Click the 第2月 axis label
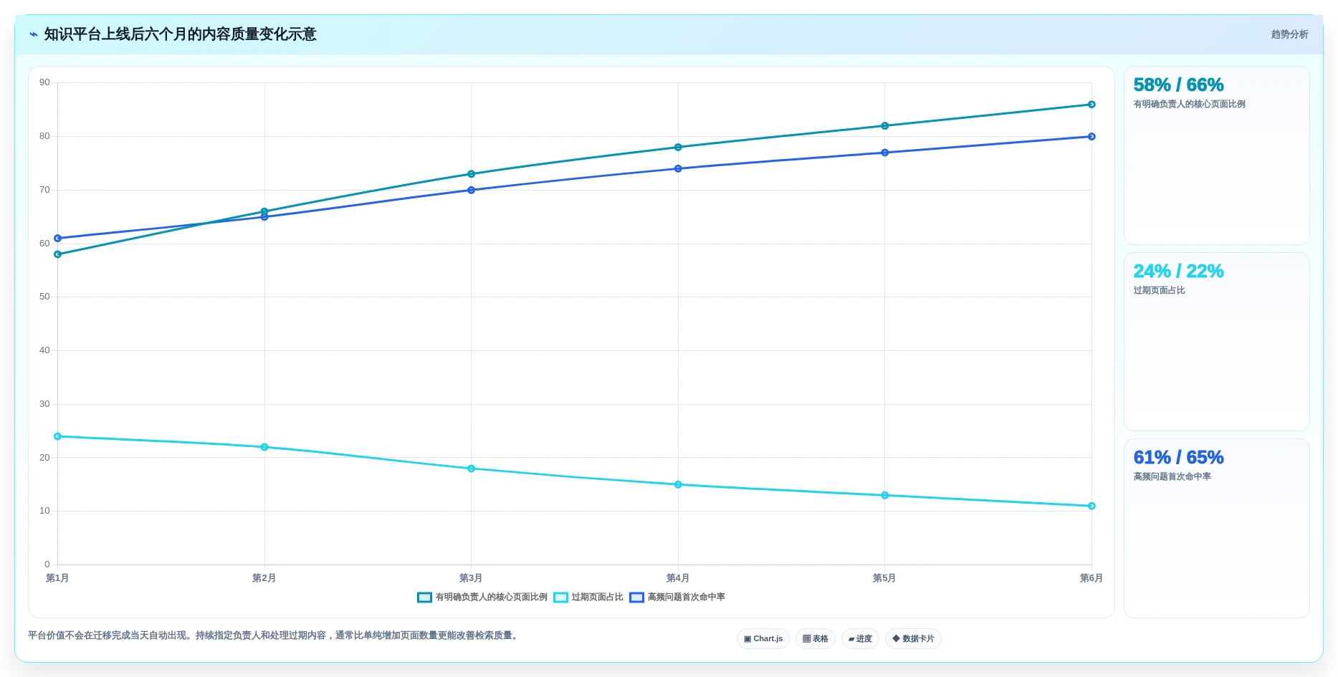The width and height of the screenshot is (1338, 677). (x=264, y=578)
